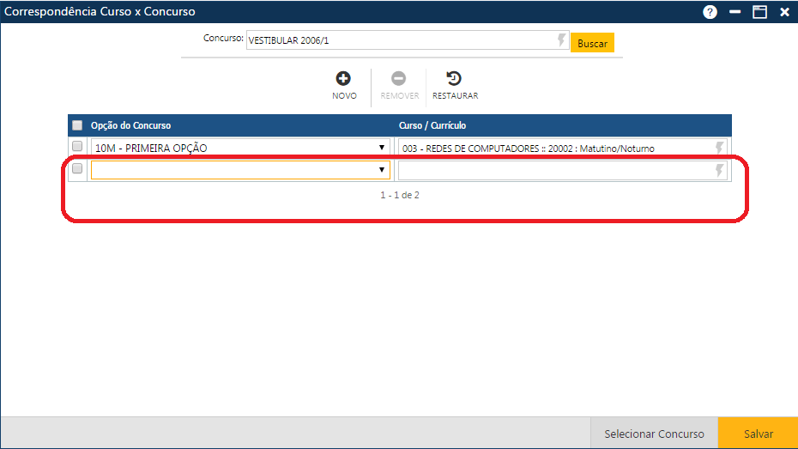The image size is (798, 449).
Task: Click Selecionar Concurso button
Action: click(654, 434)
